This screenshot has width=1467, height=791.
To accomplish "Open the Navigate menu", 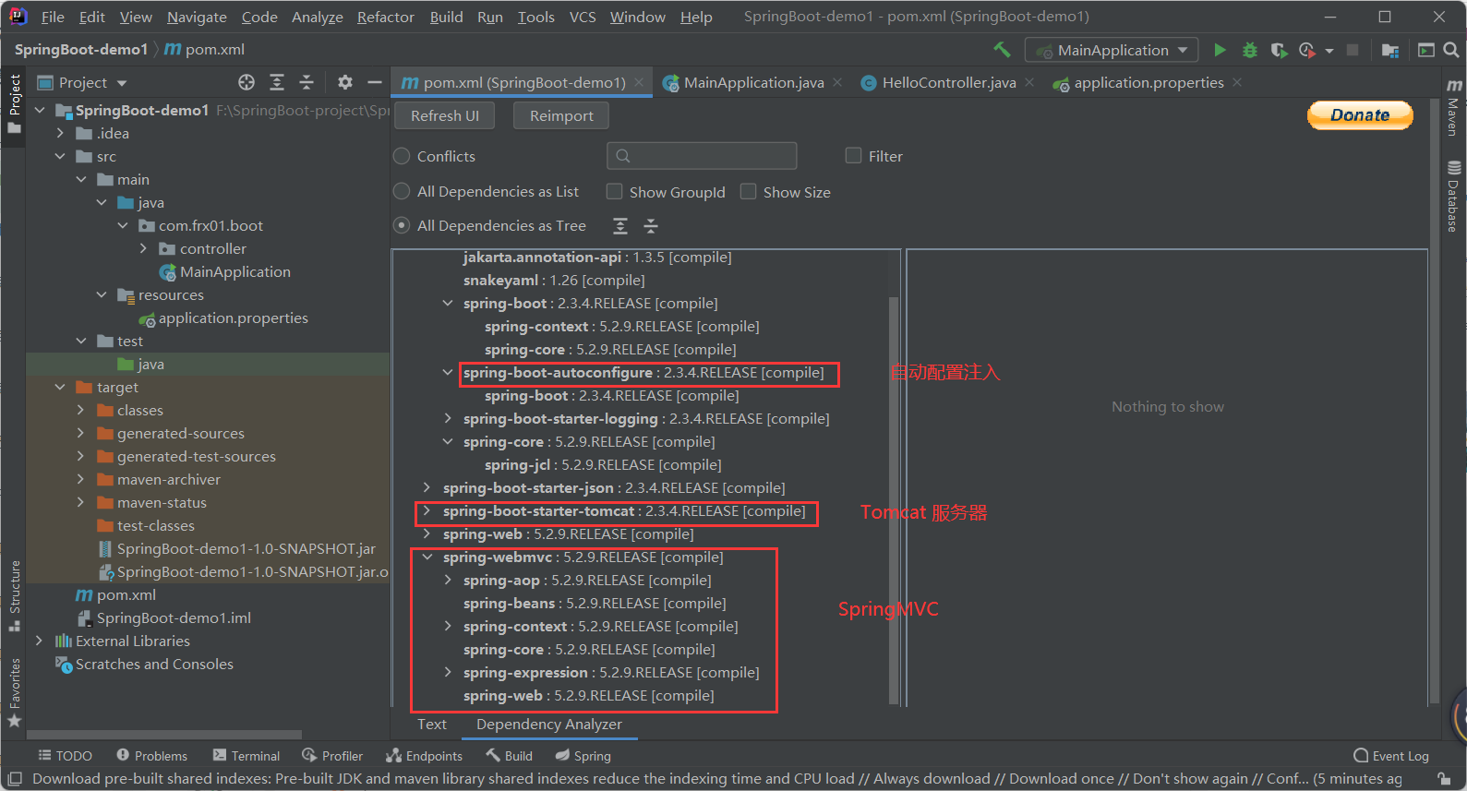I will click(x=197, y=17).
